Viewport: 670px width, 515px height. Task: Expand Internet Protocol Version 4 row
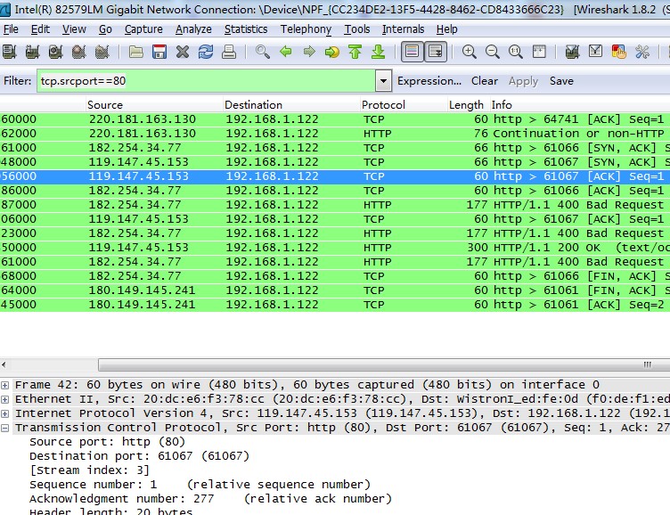tap(5, 413)
